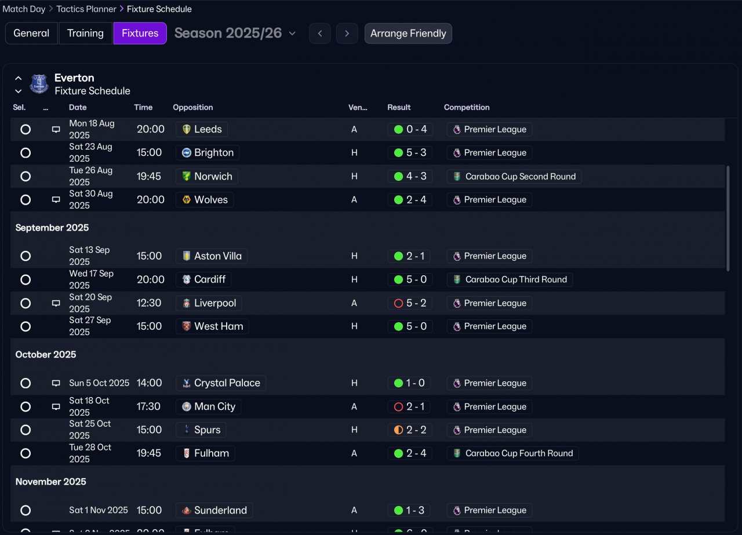Switch to the Training tab
Screen dimensions: 742x535
[x=85, y=34]
